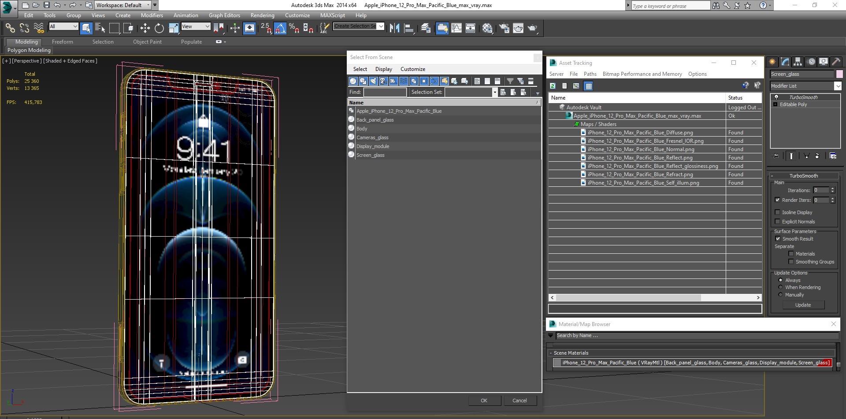Click Cancel in Select From Scene dialog
Viewport: 846px width, 419px height.
point(519,400)
